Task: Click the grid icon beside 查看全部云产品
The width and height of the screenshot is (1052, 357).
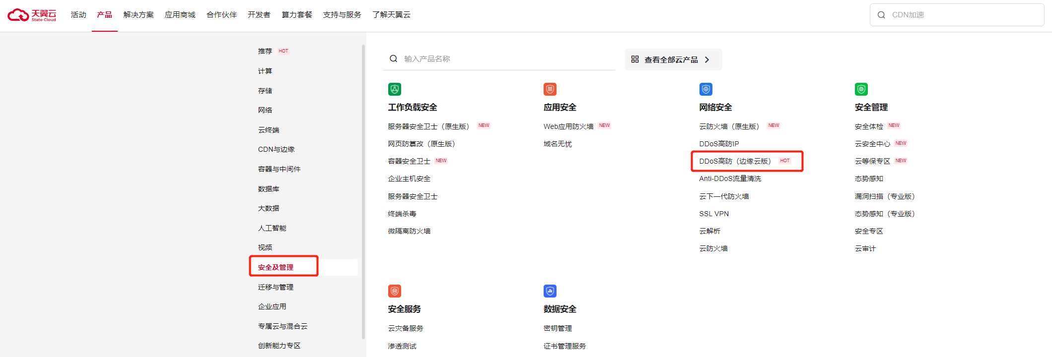Action: tap(634, 59)
